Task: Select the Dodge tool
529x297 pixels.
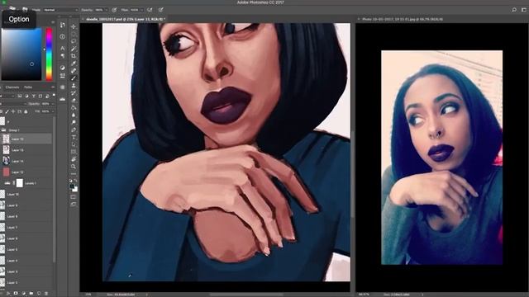Action: pos(74,123)
